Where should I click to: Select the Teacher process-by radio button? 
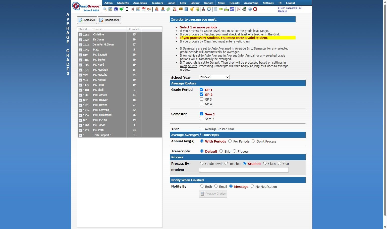[x=226, y=163]
